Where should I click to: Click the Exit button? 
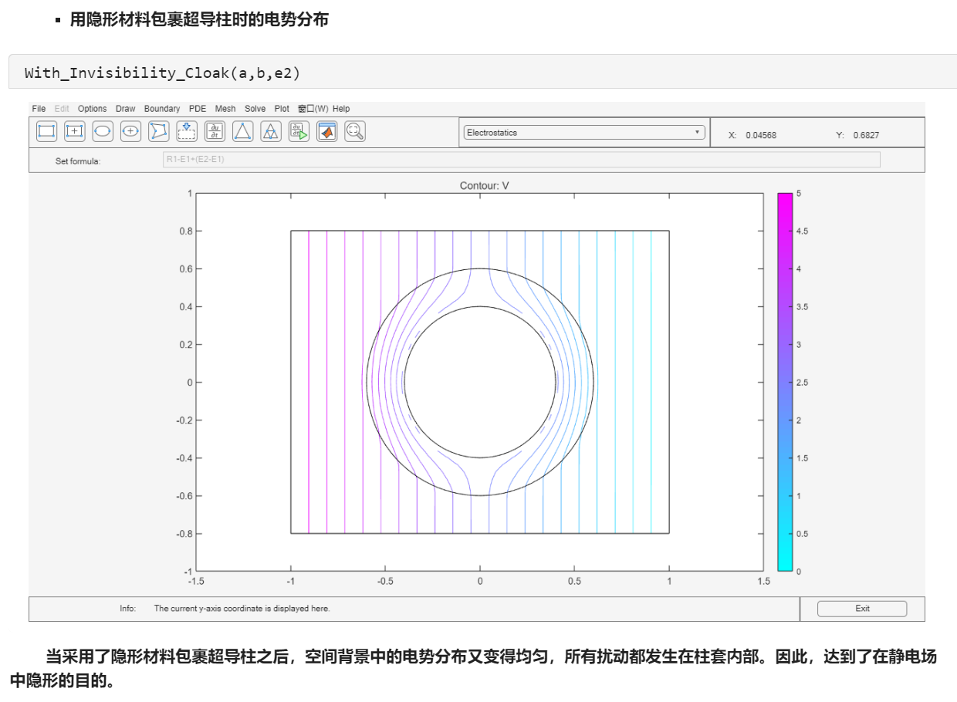tap(862, 609)
